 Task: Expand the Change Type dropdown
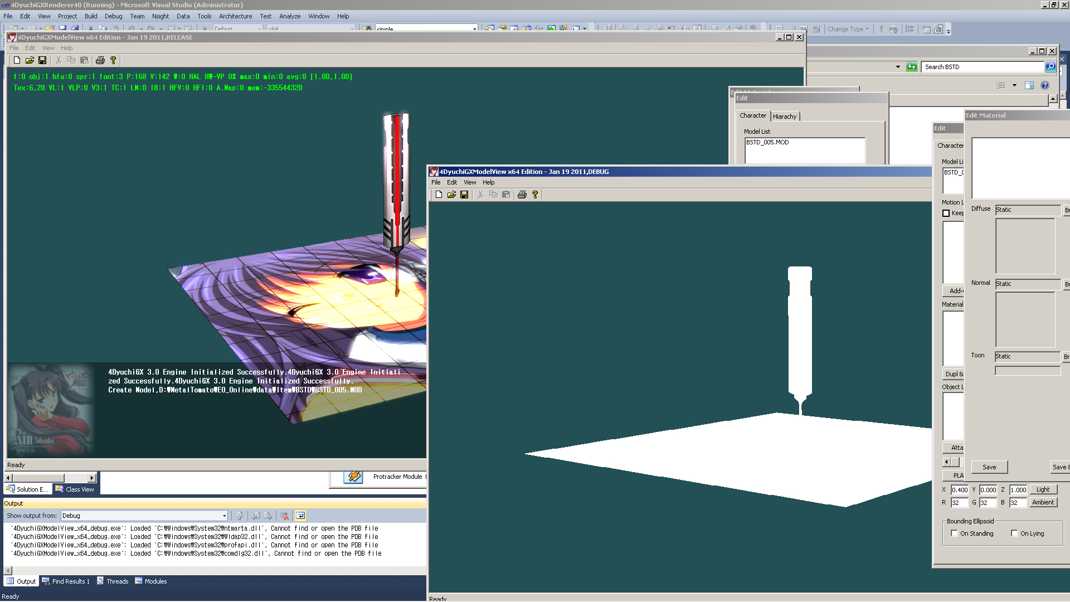(848, 29)
